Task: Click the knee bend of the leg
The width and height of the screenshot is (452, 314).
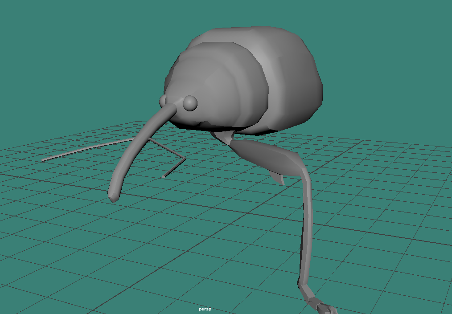Action: pos(303,171)
